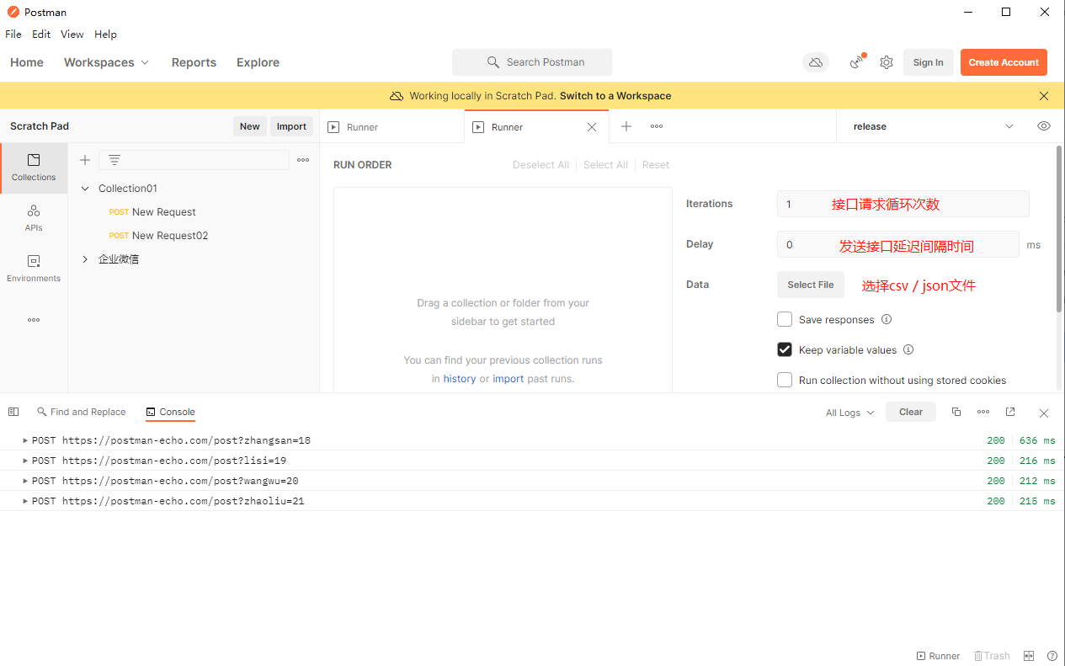Image resolution: width=1065 pixels, height=666 pixels.
Task: Click the environment quick look eye icon
Action: [1044, 126]
